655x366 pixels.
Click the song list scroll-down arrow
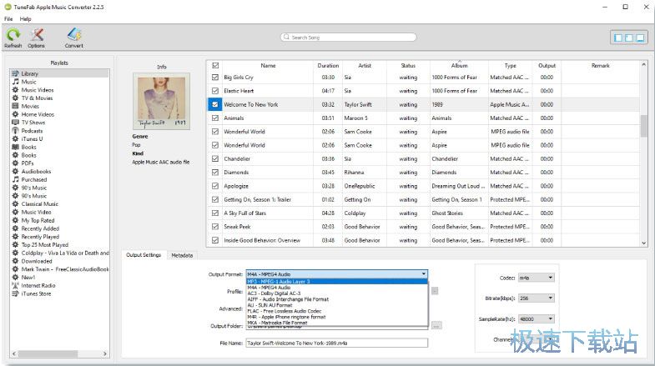643,243
